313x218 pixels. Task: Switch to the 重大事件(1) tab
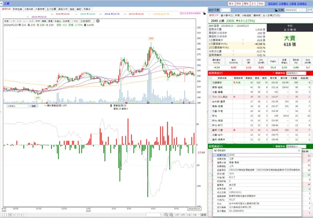(x=227, y=15)
